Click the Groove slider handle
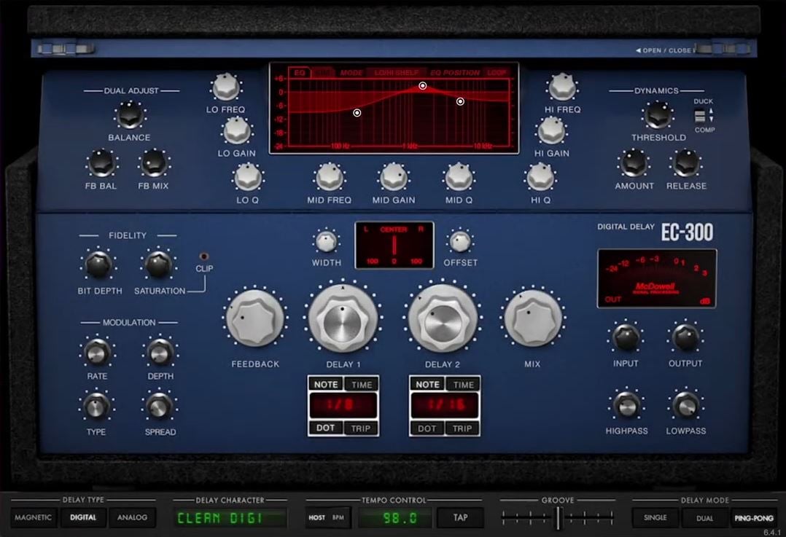Screen dimensions: 786x537 click(x=558, y=518)
